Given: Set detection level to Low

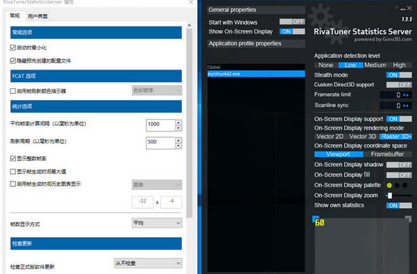Looking at the screenshot, I should (350, 65).
